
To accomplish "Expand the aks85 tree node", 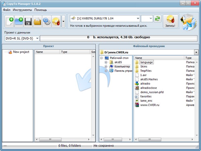I will [106, 62].
